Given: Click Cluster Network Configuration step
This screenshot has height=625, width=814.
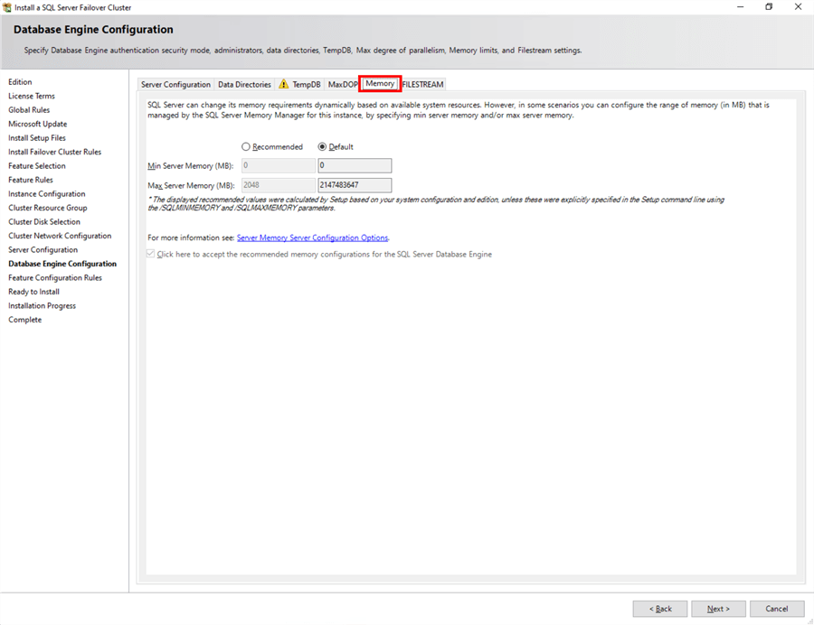Looking at the screenshot, I should tap(60, 236).
